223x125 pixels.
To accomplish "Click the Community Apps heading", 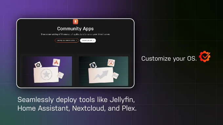I will pyautogui.click(x=75, y=29).
